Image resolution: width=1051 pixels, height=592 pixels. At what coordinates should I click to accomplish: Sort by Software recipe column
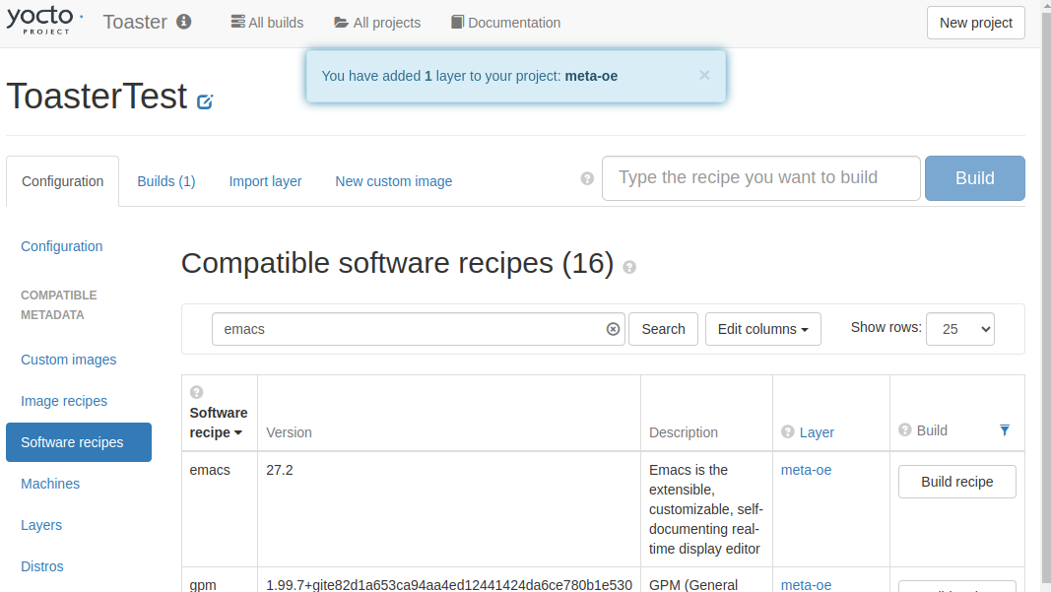click(218, 423)
